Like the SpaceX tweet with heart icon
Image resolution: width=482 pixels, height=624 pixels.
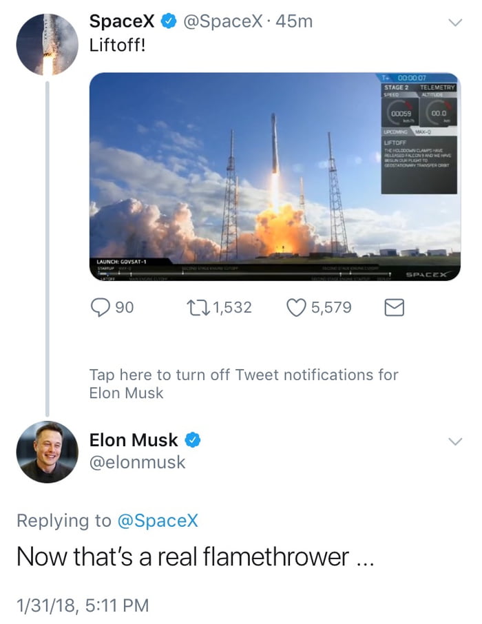pos(296,308)
